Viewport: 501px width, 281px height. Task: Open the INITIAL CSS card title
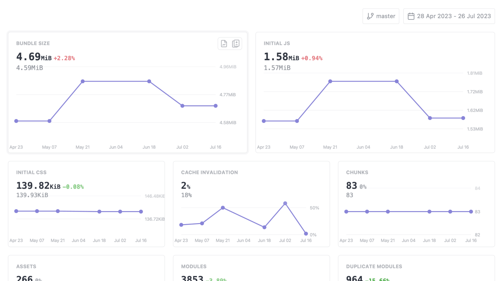pyautogui.click(x=31, y=172)
